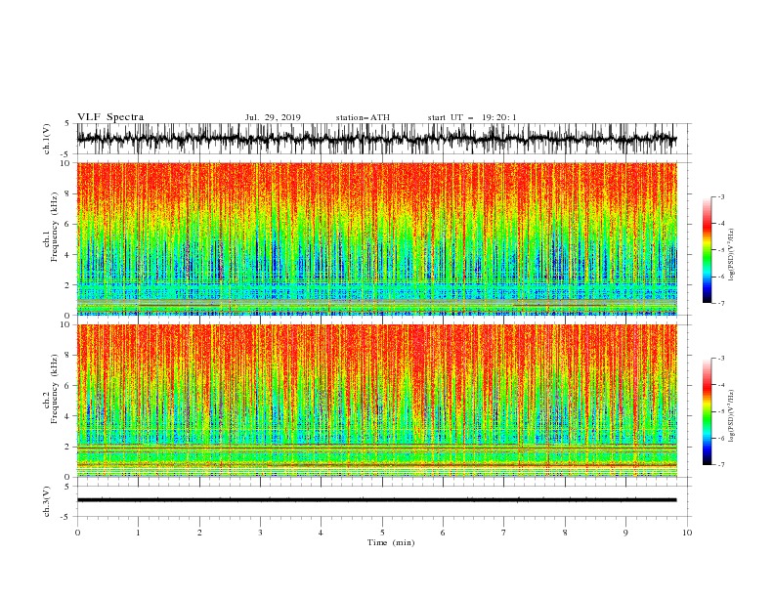The image size is (774, 598).
Task: Click the ch.2 spectrogram color scale bar
Action: point(707,411)
